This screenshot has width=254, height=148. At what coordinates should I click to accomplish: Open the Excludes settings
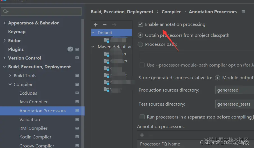coord(28,93)
